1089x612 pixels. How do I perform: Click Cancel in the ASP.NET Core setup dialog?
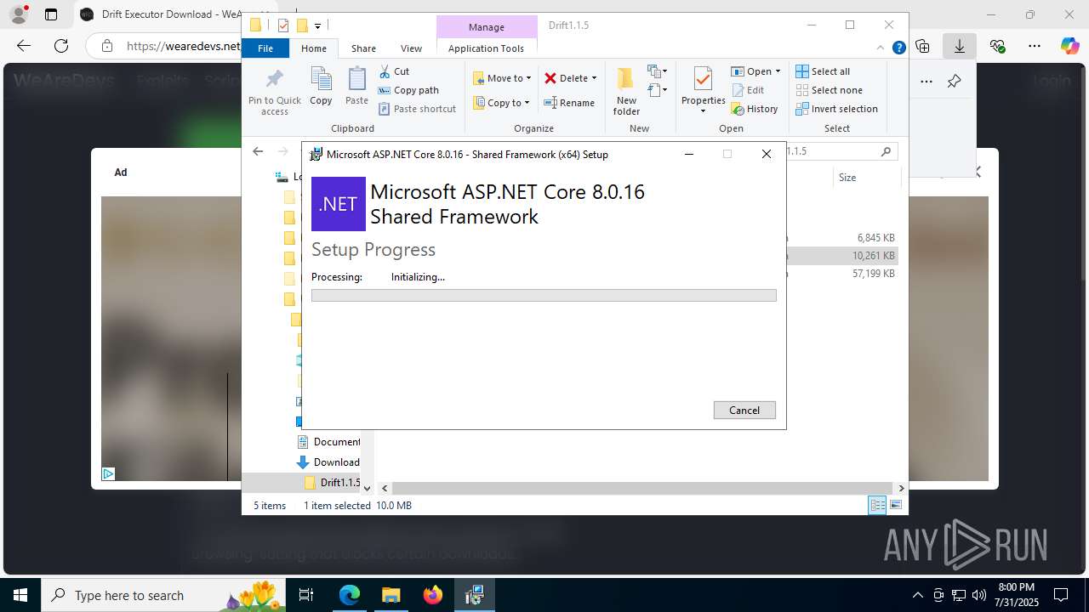point(744,410)
